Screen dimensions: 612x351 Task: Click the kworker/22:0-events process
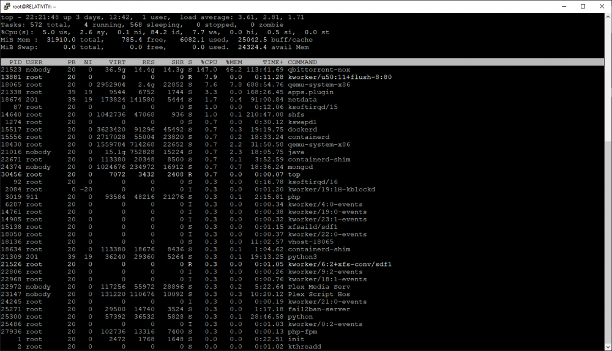[327, 234]
